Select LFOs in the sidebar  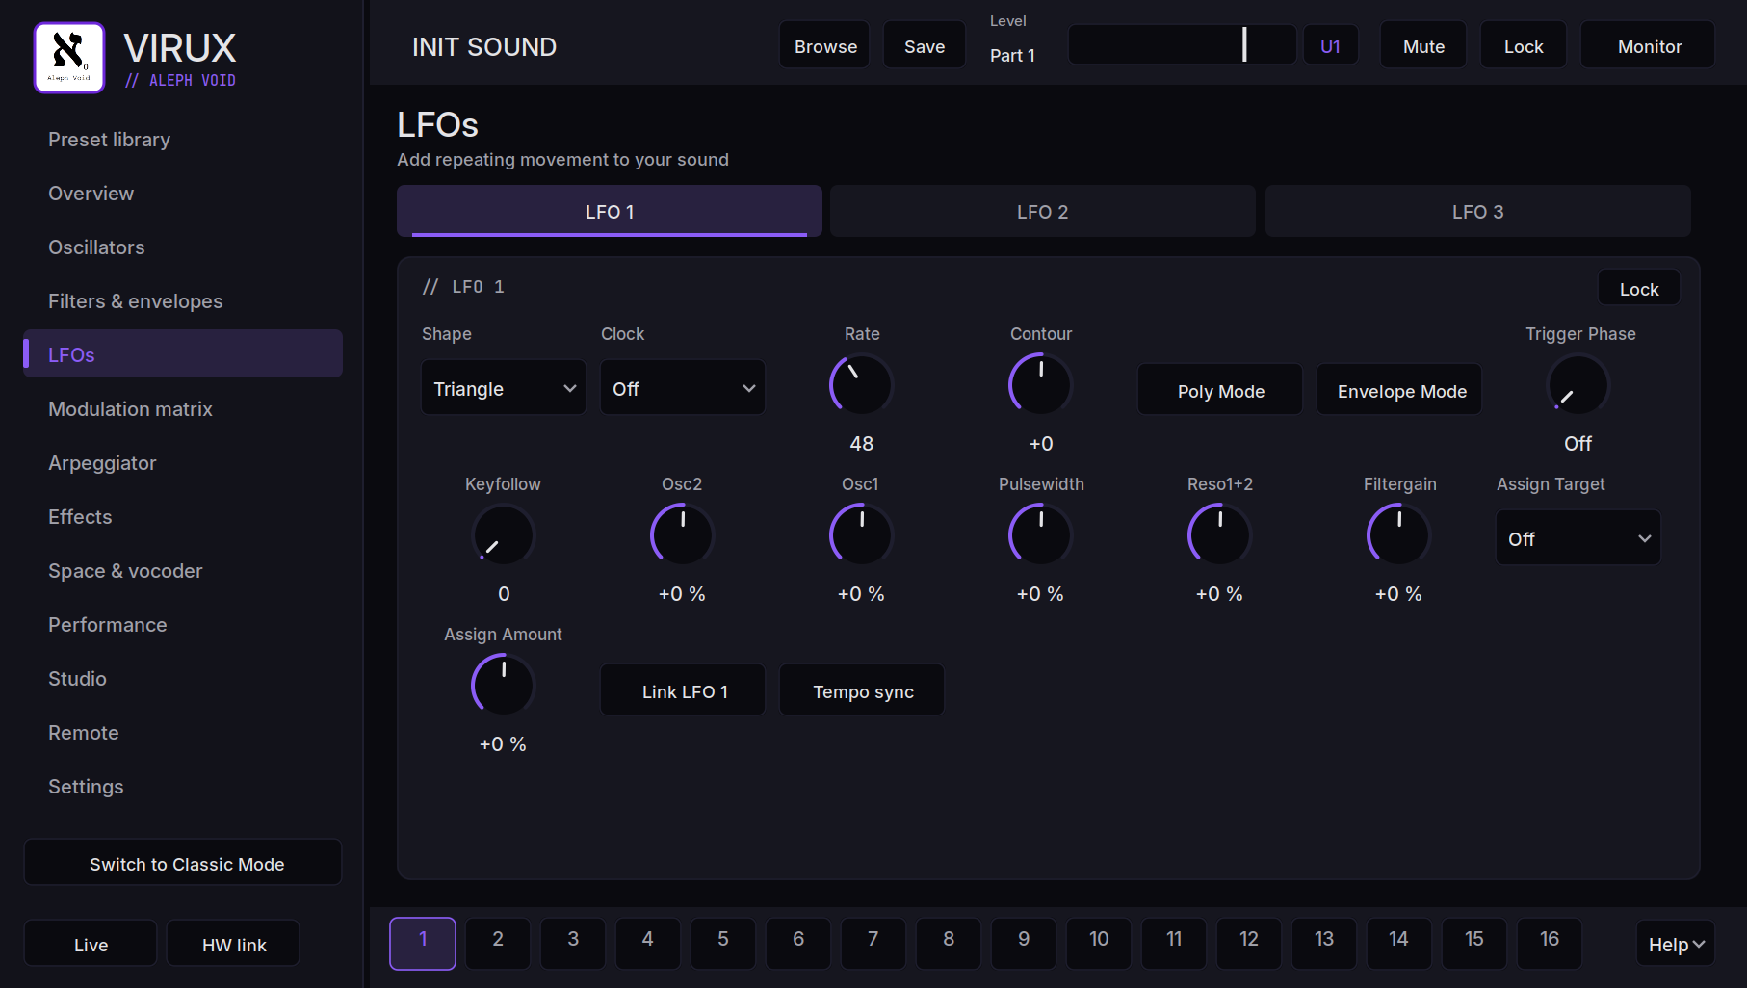click(183, 353)
